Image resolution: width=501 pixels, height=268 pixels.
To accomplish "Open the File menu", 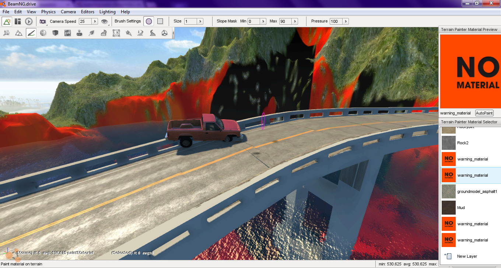I will (6, 12).
